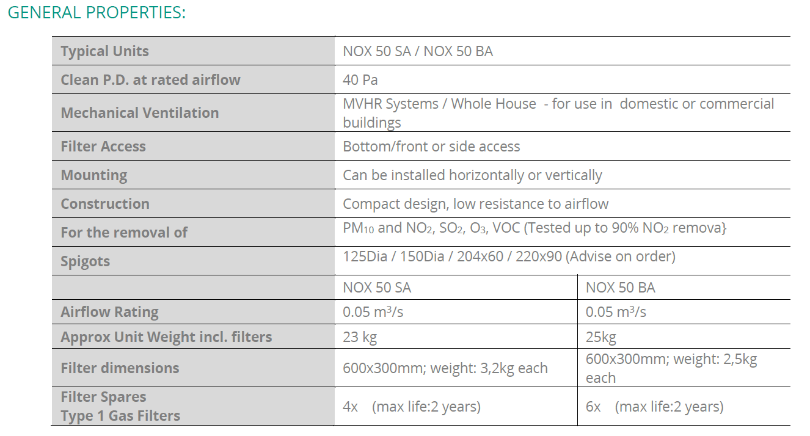
Task: Select the "6x (max life:2 years)" cell
Action: [x=654, y=407]
